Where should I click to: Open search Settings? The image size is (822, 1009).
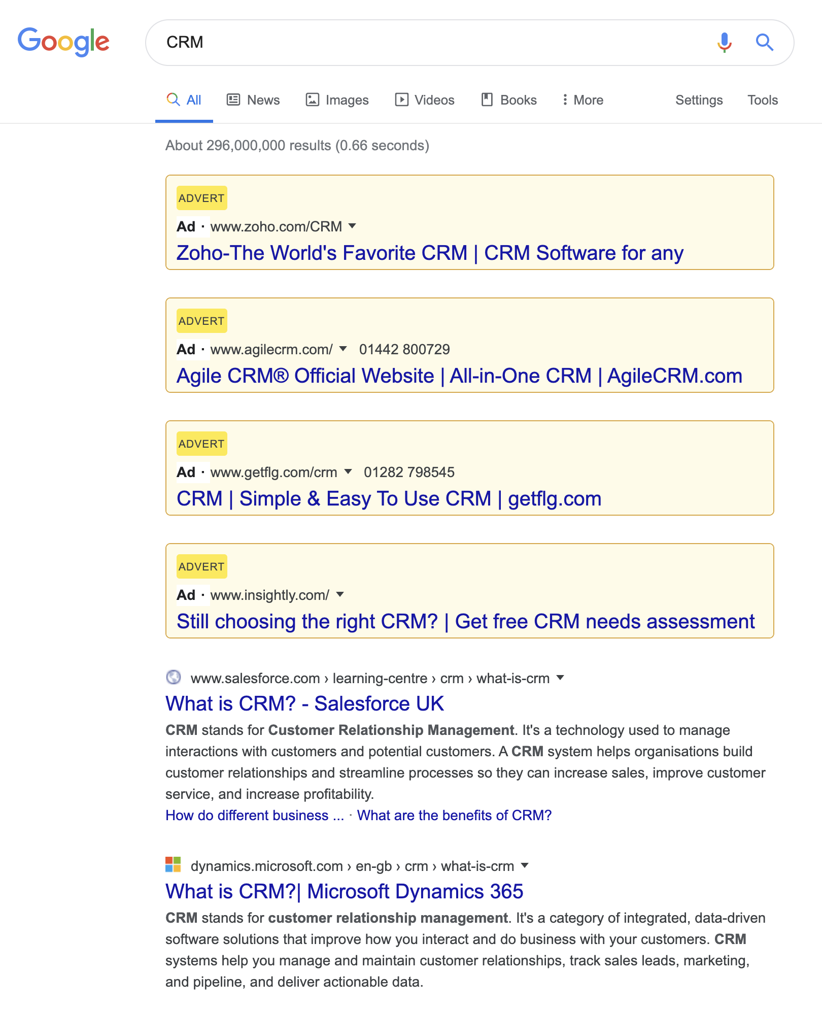click(x=699, y=100)
